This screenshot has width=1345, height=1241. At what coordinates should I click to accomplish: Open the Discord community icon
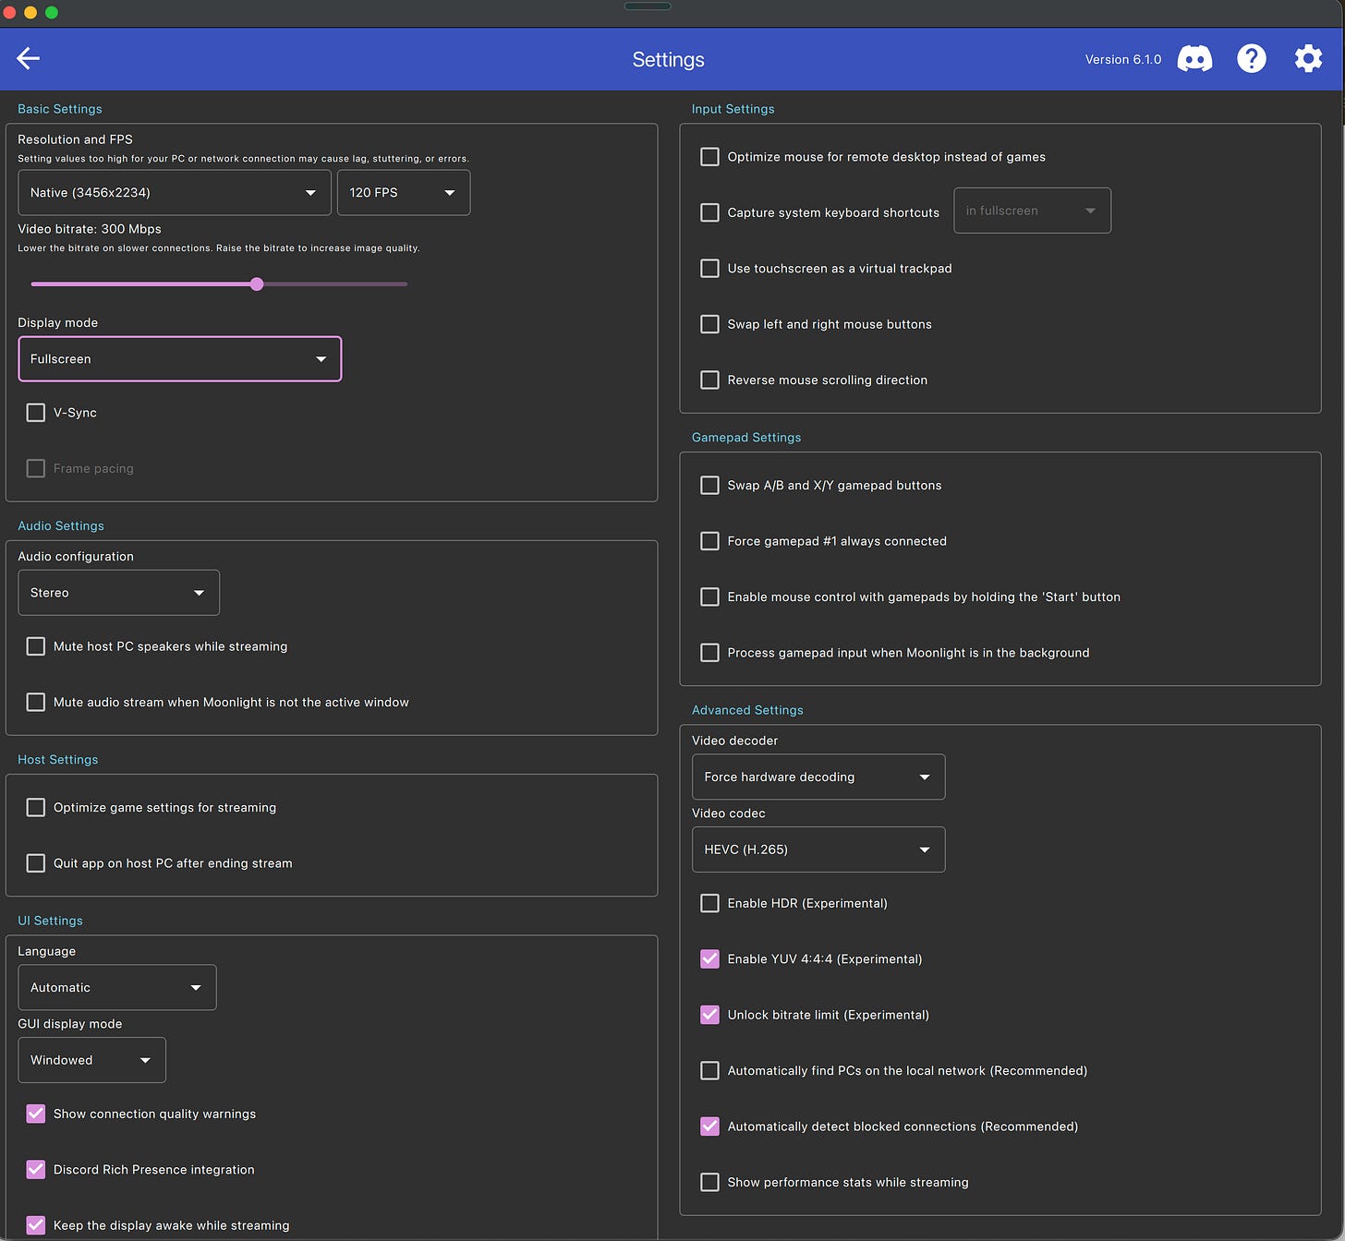(x=1194, y=59)
